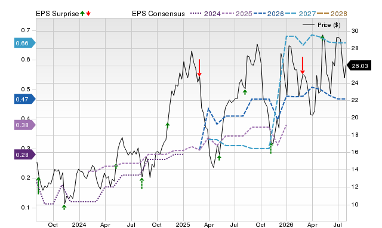Click the 10 label on the price axis
This screenshot has height=228, width=382.
tap(355, 205)
